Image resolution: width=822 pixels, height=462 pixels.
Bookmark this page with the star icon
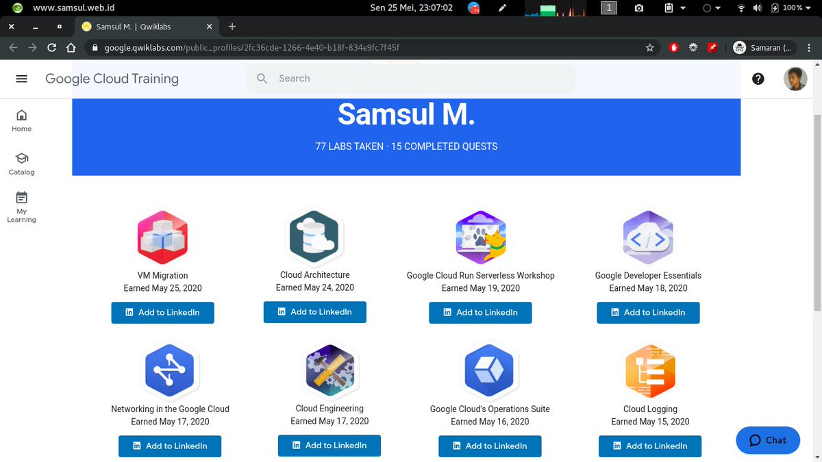(649, 48)
